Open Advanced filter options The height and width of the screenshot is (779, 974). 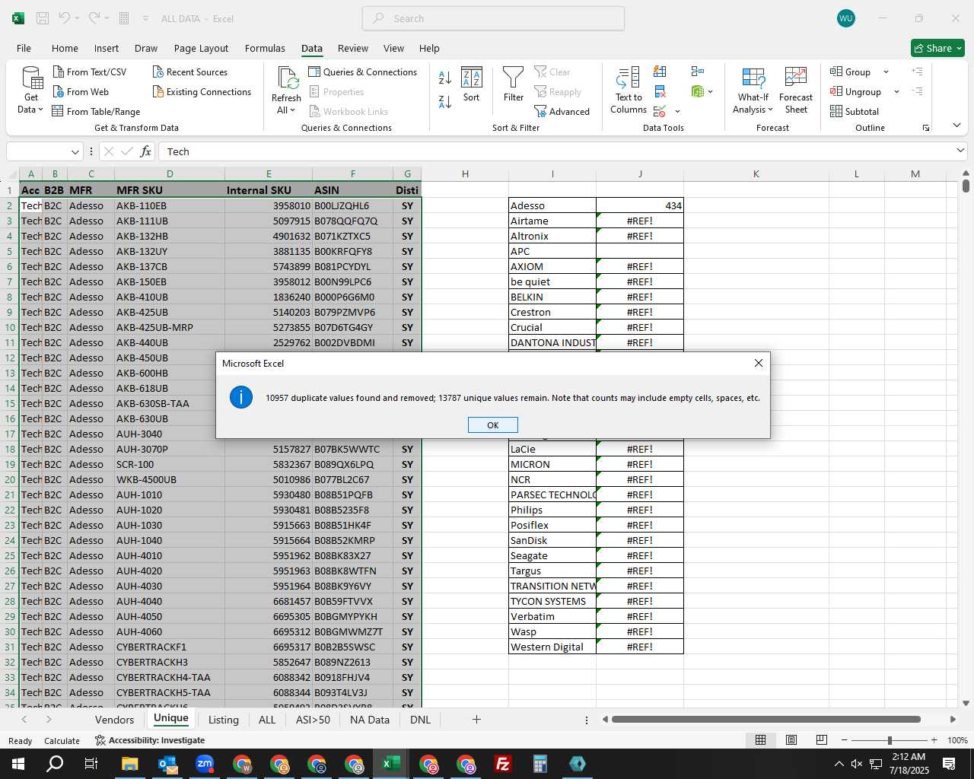562,112
